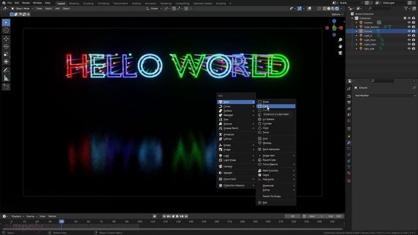Click the current frame number field
The height and width of the screenshot is (235, 418).
[293, 216]
